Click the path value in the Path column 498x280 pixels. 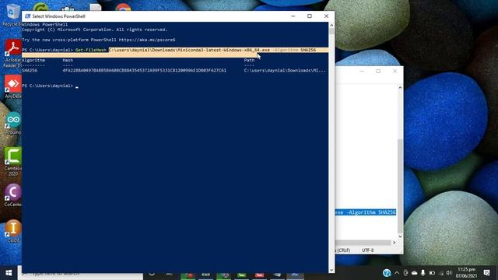(x=285, y=70)
